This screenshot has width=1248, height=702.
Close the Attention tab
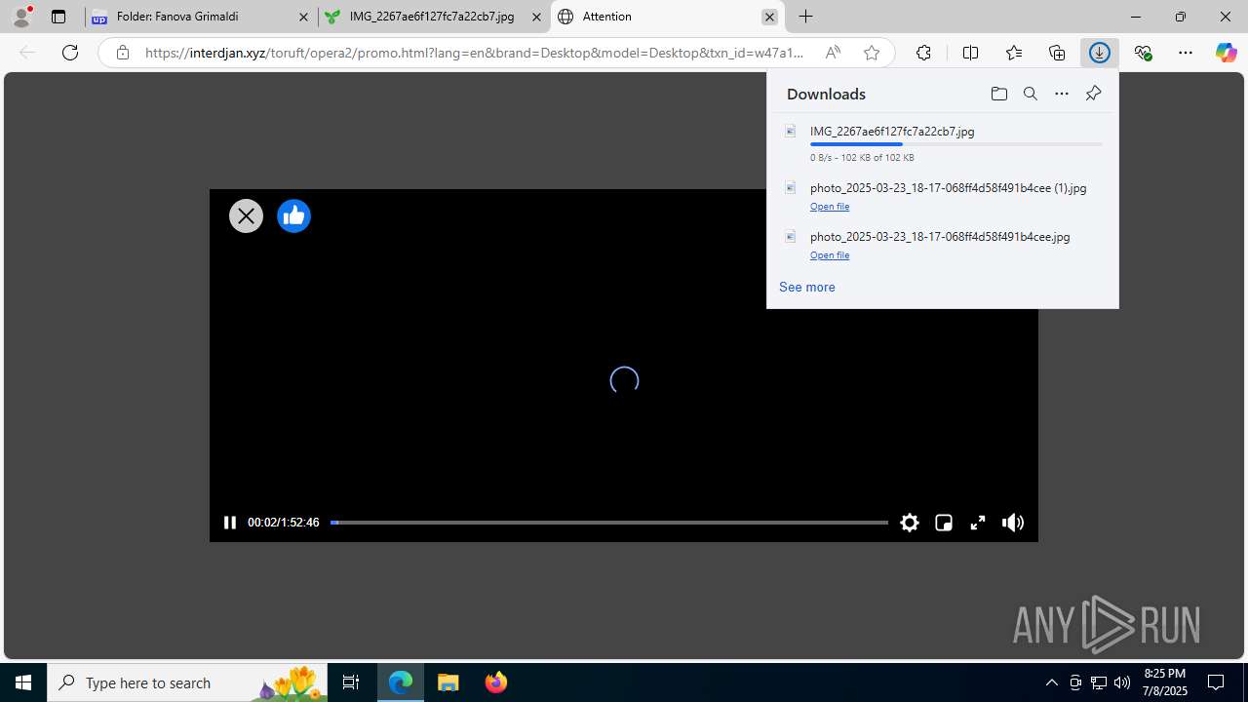769,17
